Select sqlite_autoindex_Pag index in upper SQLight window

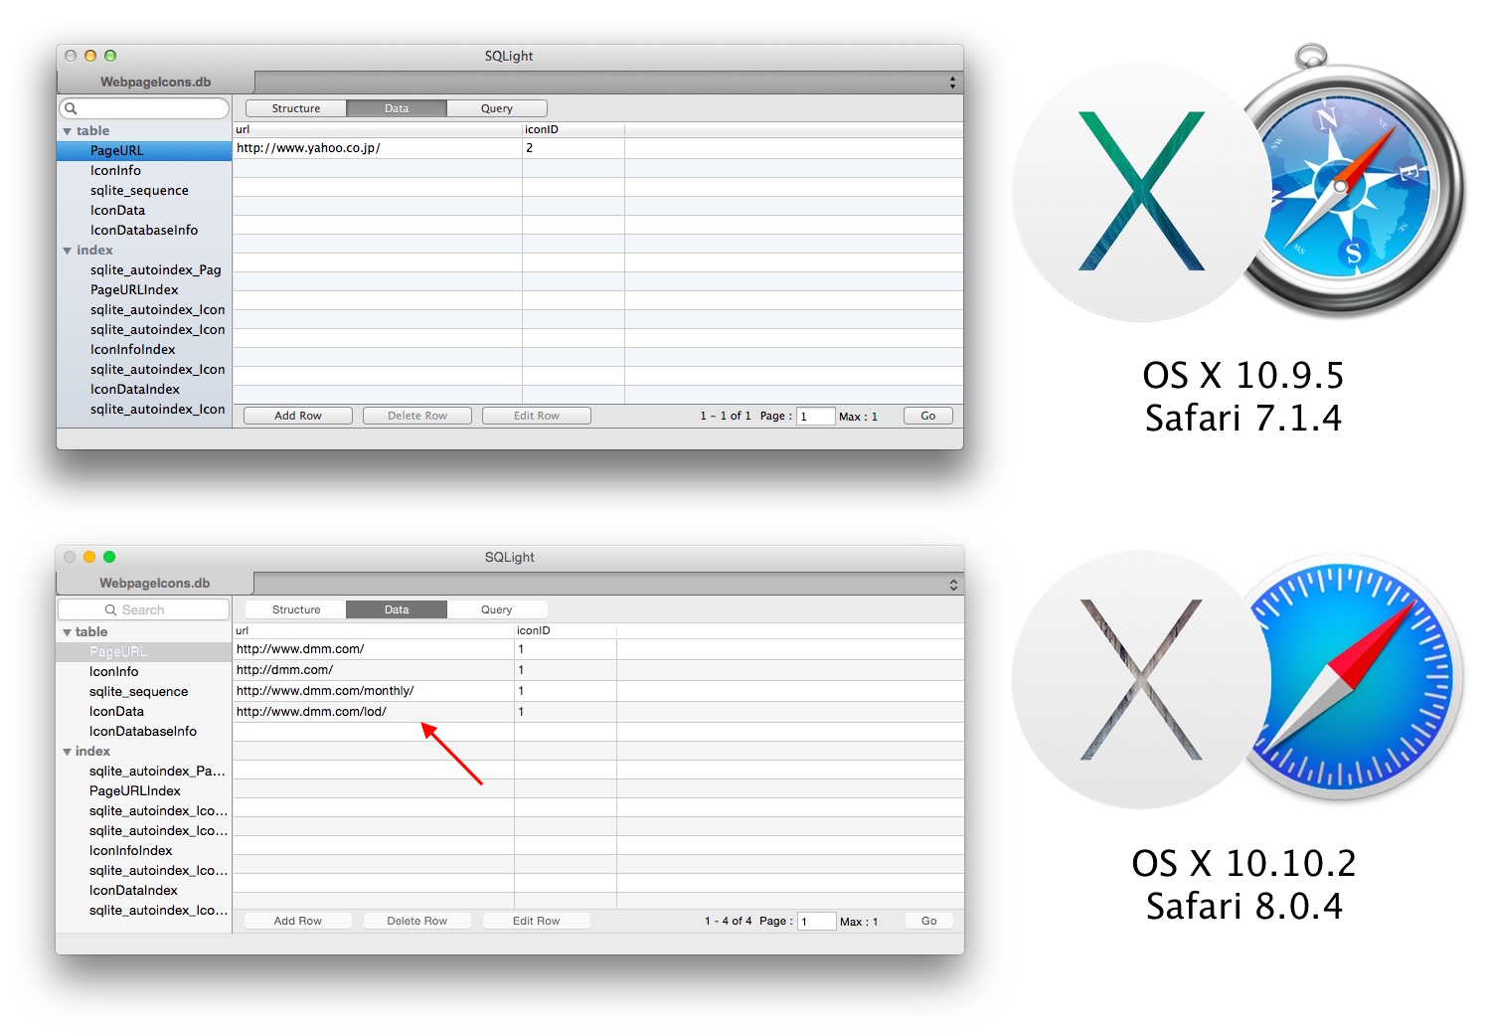144,270
